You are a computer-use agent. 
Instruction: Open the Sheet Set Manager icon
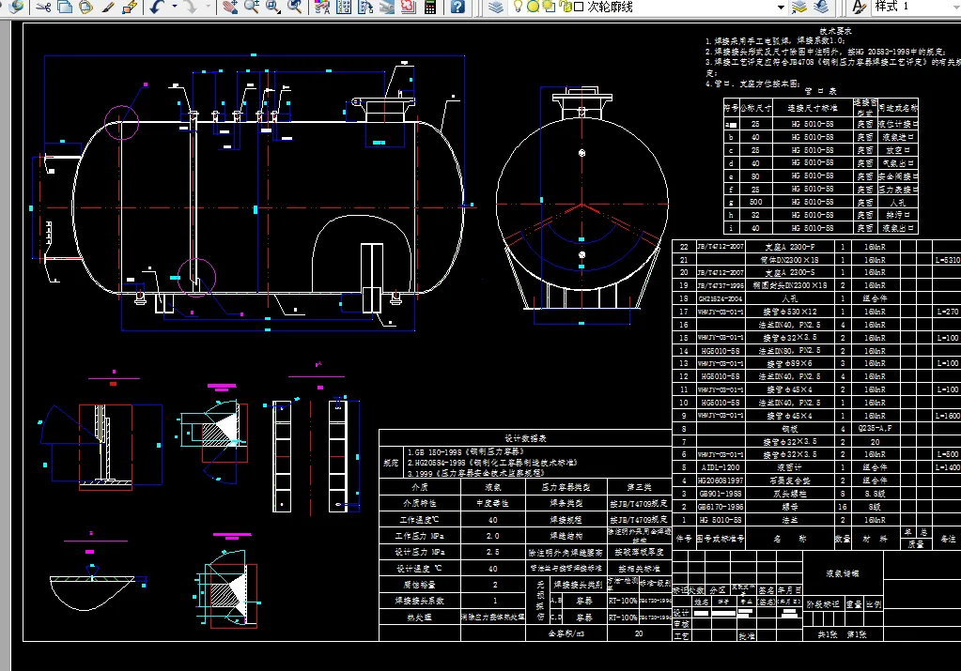point(387,7)
